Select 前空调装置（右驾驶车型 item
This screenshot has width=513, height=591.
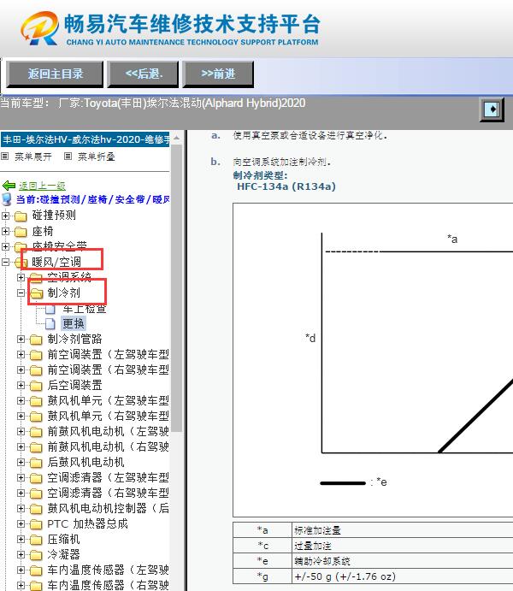(x=108, y=369)
